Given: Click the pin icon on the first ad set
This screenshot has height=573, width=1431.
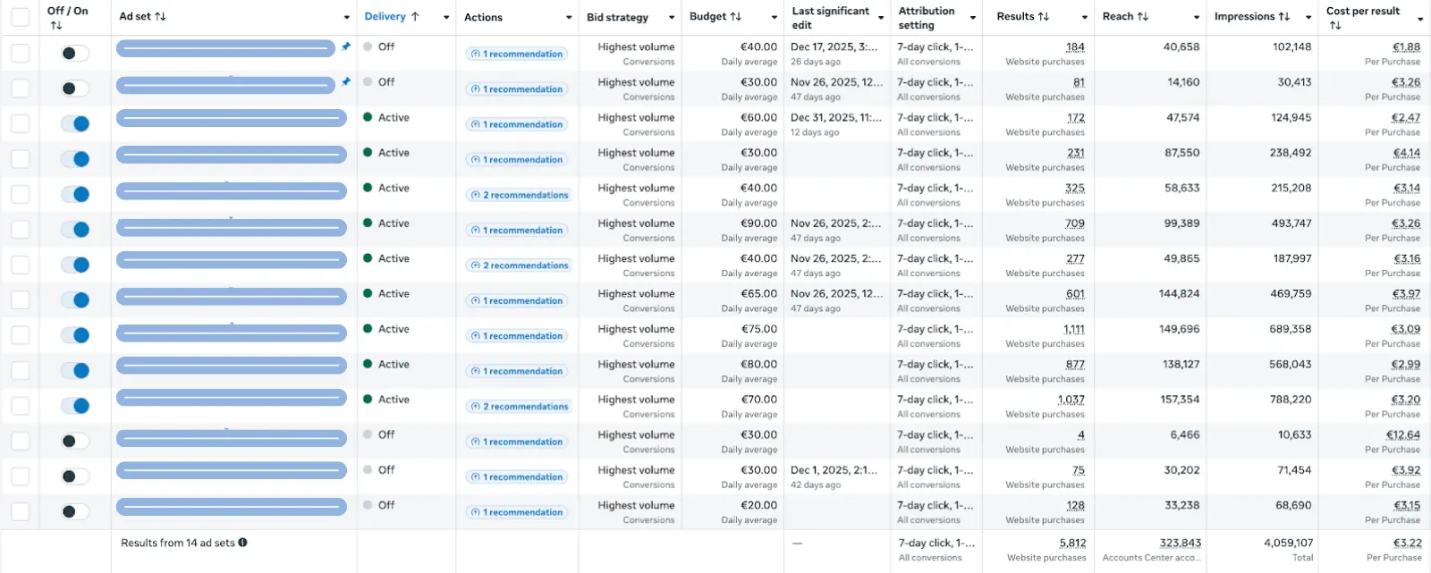Looking at the screenshot, I should (x=346, y=46).
